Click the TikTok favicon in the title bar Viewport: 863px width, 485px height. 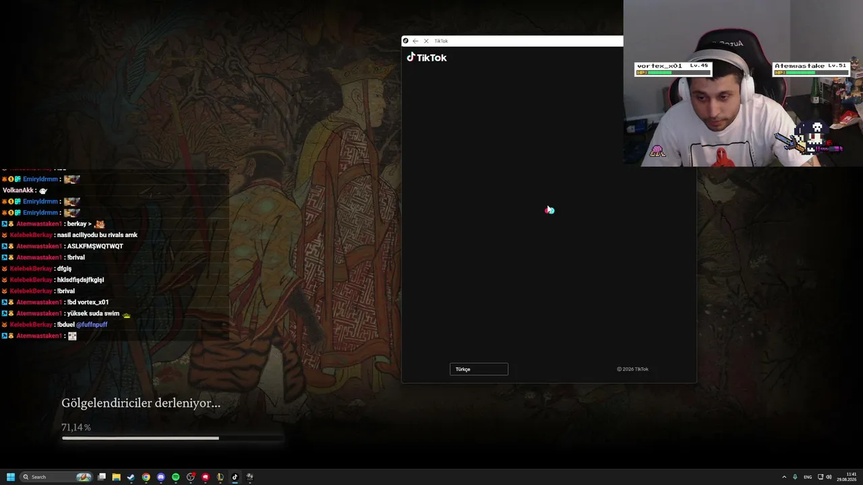pyautogui.click(x=405, y=41)
